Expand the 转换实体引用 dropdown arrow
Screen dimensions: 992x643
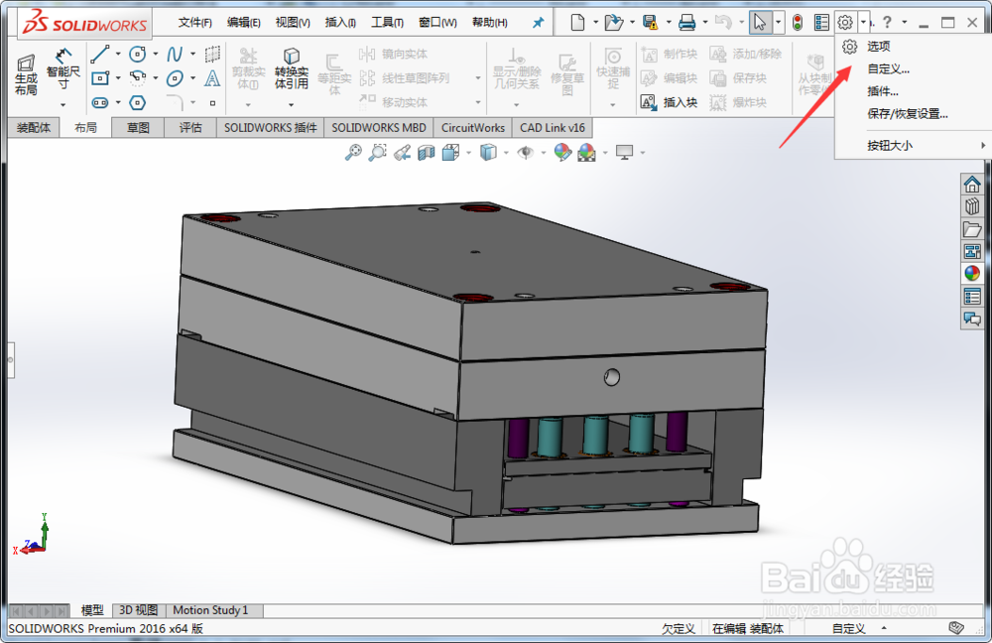click(291, 104)
